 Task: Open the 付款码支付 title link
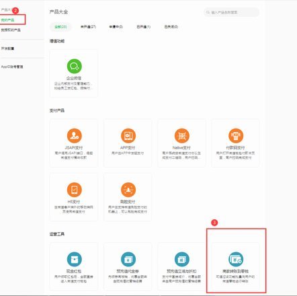coord(235,147)
